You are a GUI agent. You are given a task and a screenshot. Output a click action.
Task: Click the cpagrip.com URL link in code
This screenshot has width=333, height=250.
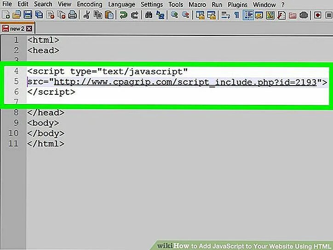(x=185, y=82)
